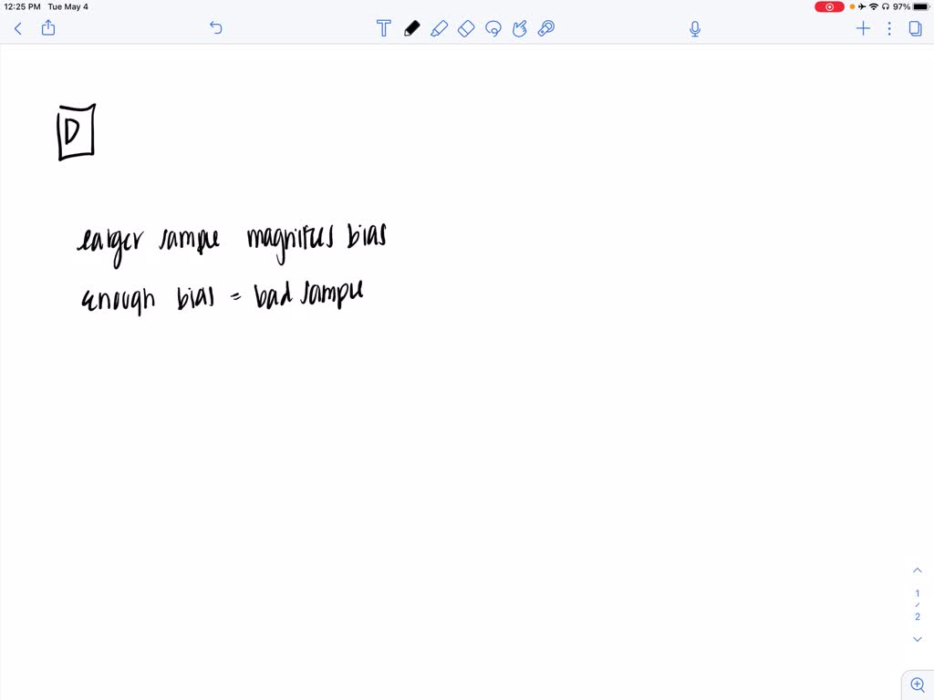
Task: Go to next page with down chevron
Action: tap(918, 639)
